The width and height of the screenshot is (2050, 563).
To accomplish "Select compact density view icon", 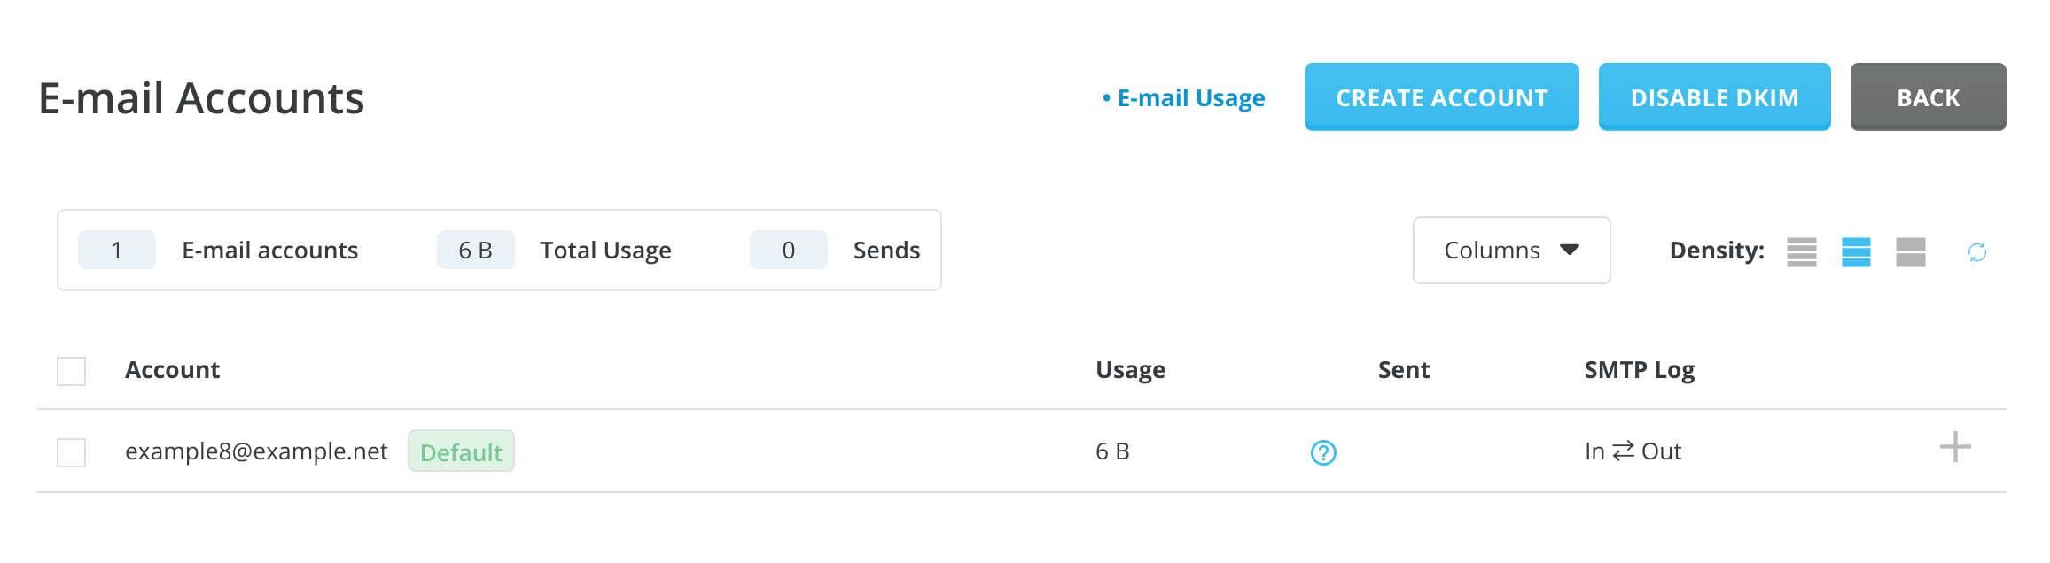I will tap(1801, 251).
